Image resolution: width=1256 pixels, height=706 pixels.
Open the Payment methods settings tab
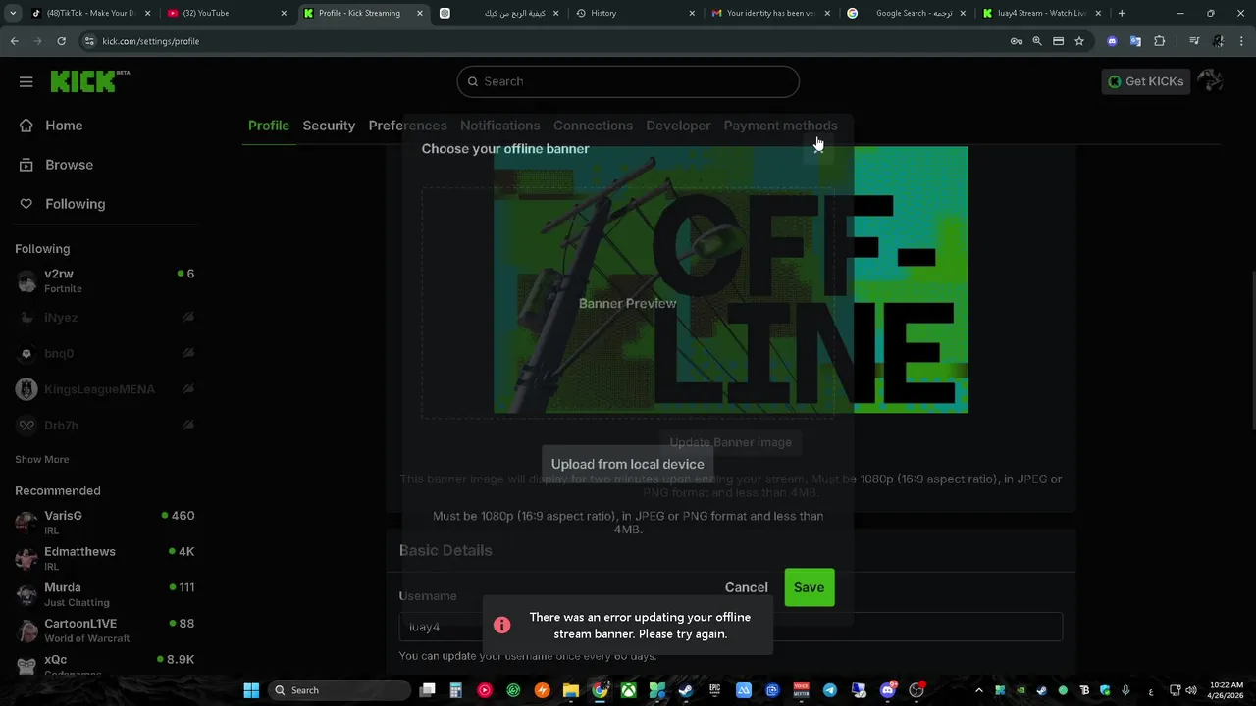(x=780, y=126)
